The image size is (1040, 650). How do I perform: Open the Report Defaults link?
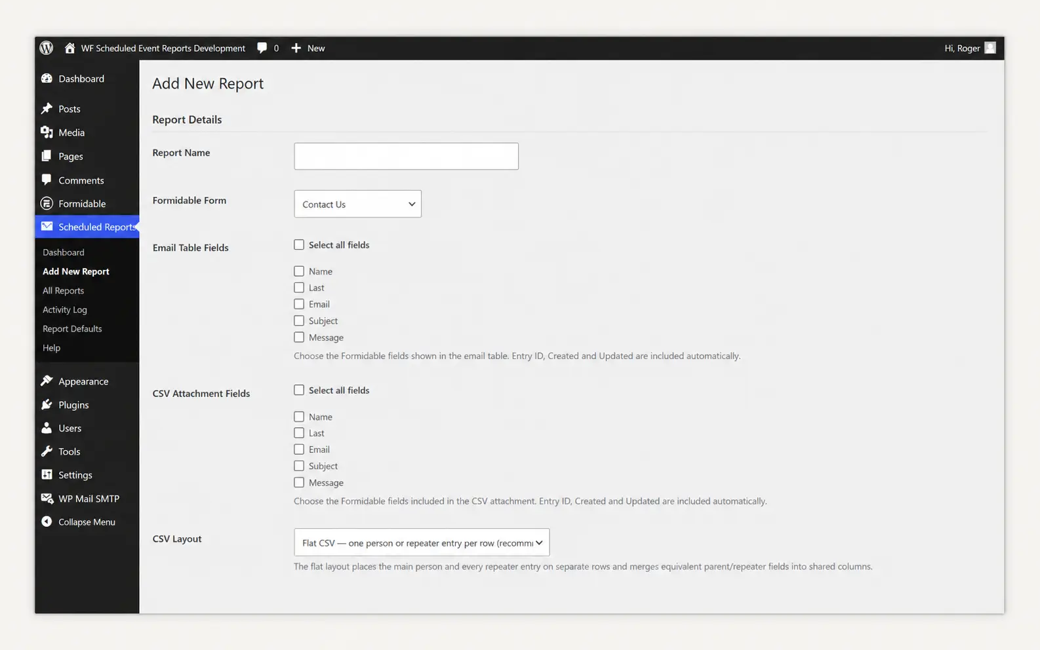pyautogui.click(x=72, y=328)
